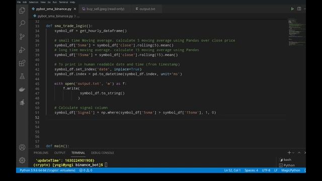Open the Help menu

(72, 2)
